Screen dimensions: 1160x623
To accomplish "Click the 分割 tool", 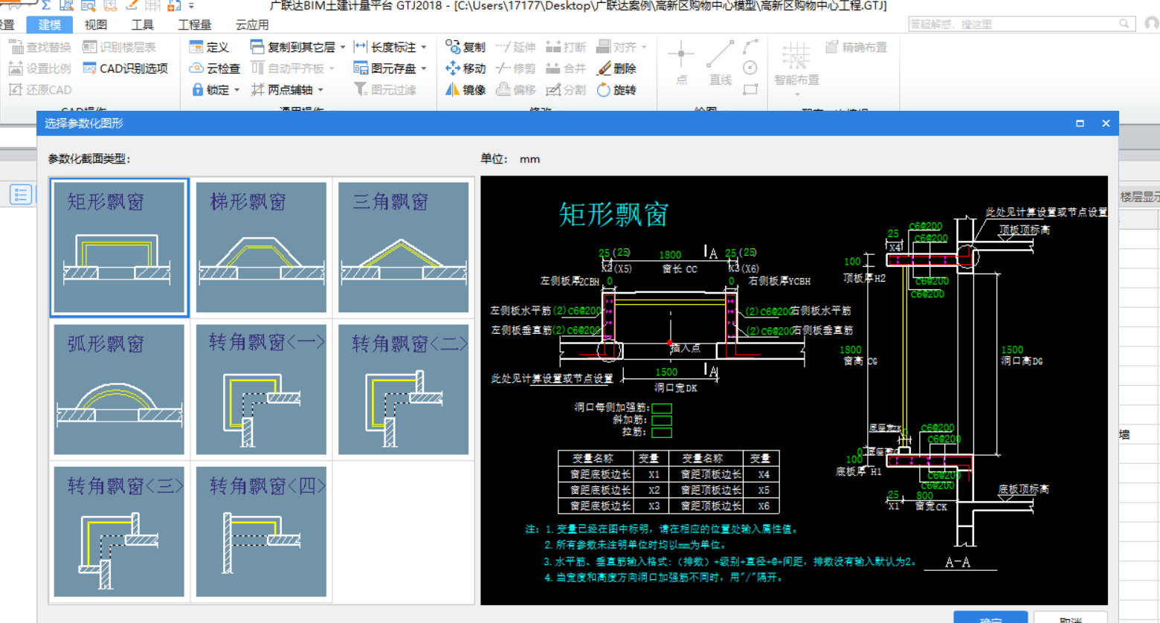I will click(566, 90).
